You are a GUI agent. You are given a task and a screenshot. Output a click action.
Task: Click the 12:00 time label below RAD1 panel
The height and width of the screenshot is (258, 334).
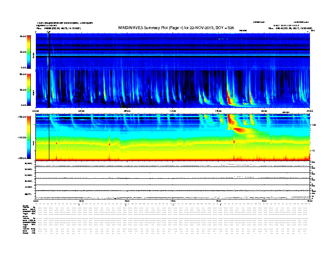point(172,111)
